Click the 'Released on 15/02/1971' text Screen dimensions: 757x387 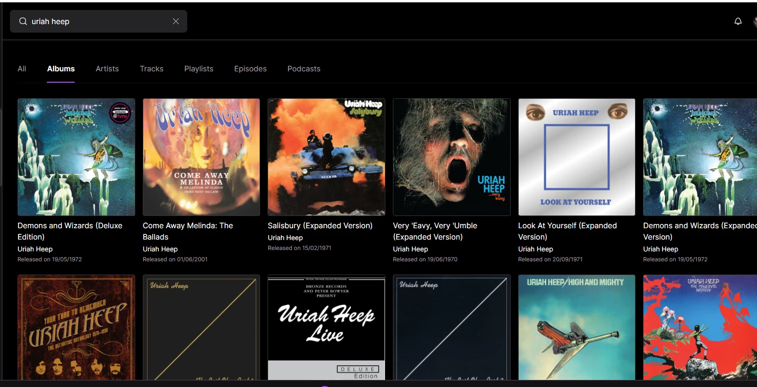point(299,248)
